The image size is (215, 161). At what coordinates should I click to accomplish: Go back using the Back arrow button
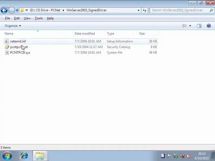pos(4,10)
